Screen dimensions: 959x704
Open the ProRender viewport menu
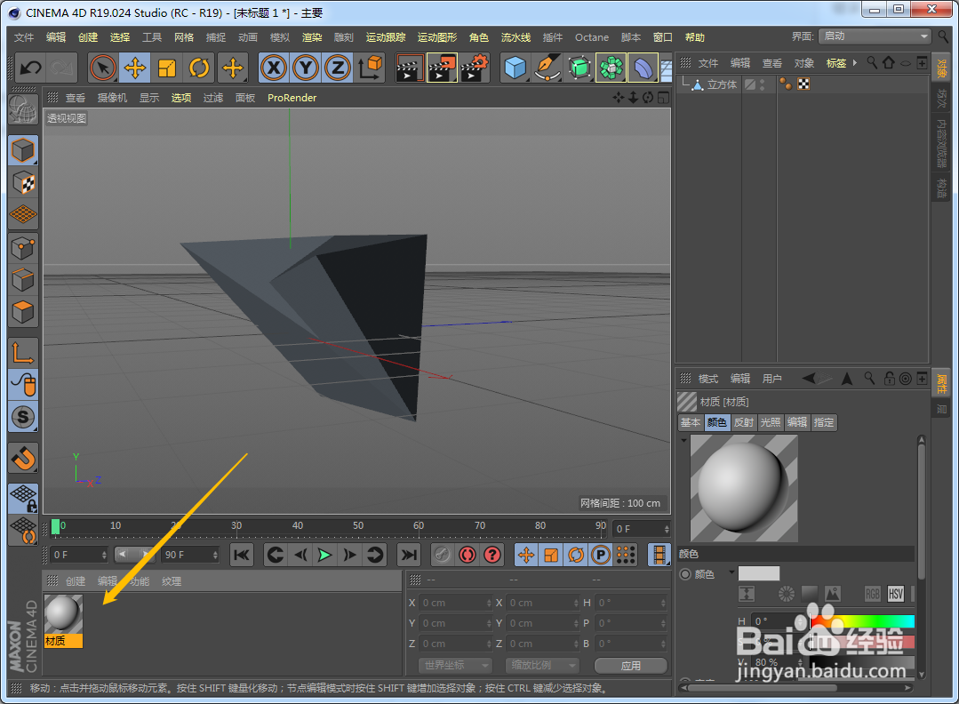(x=292, y=98)
